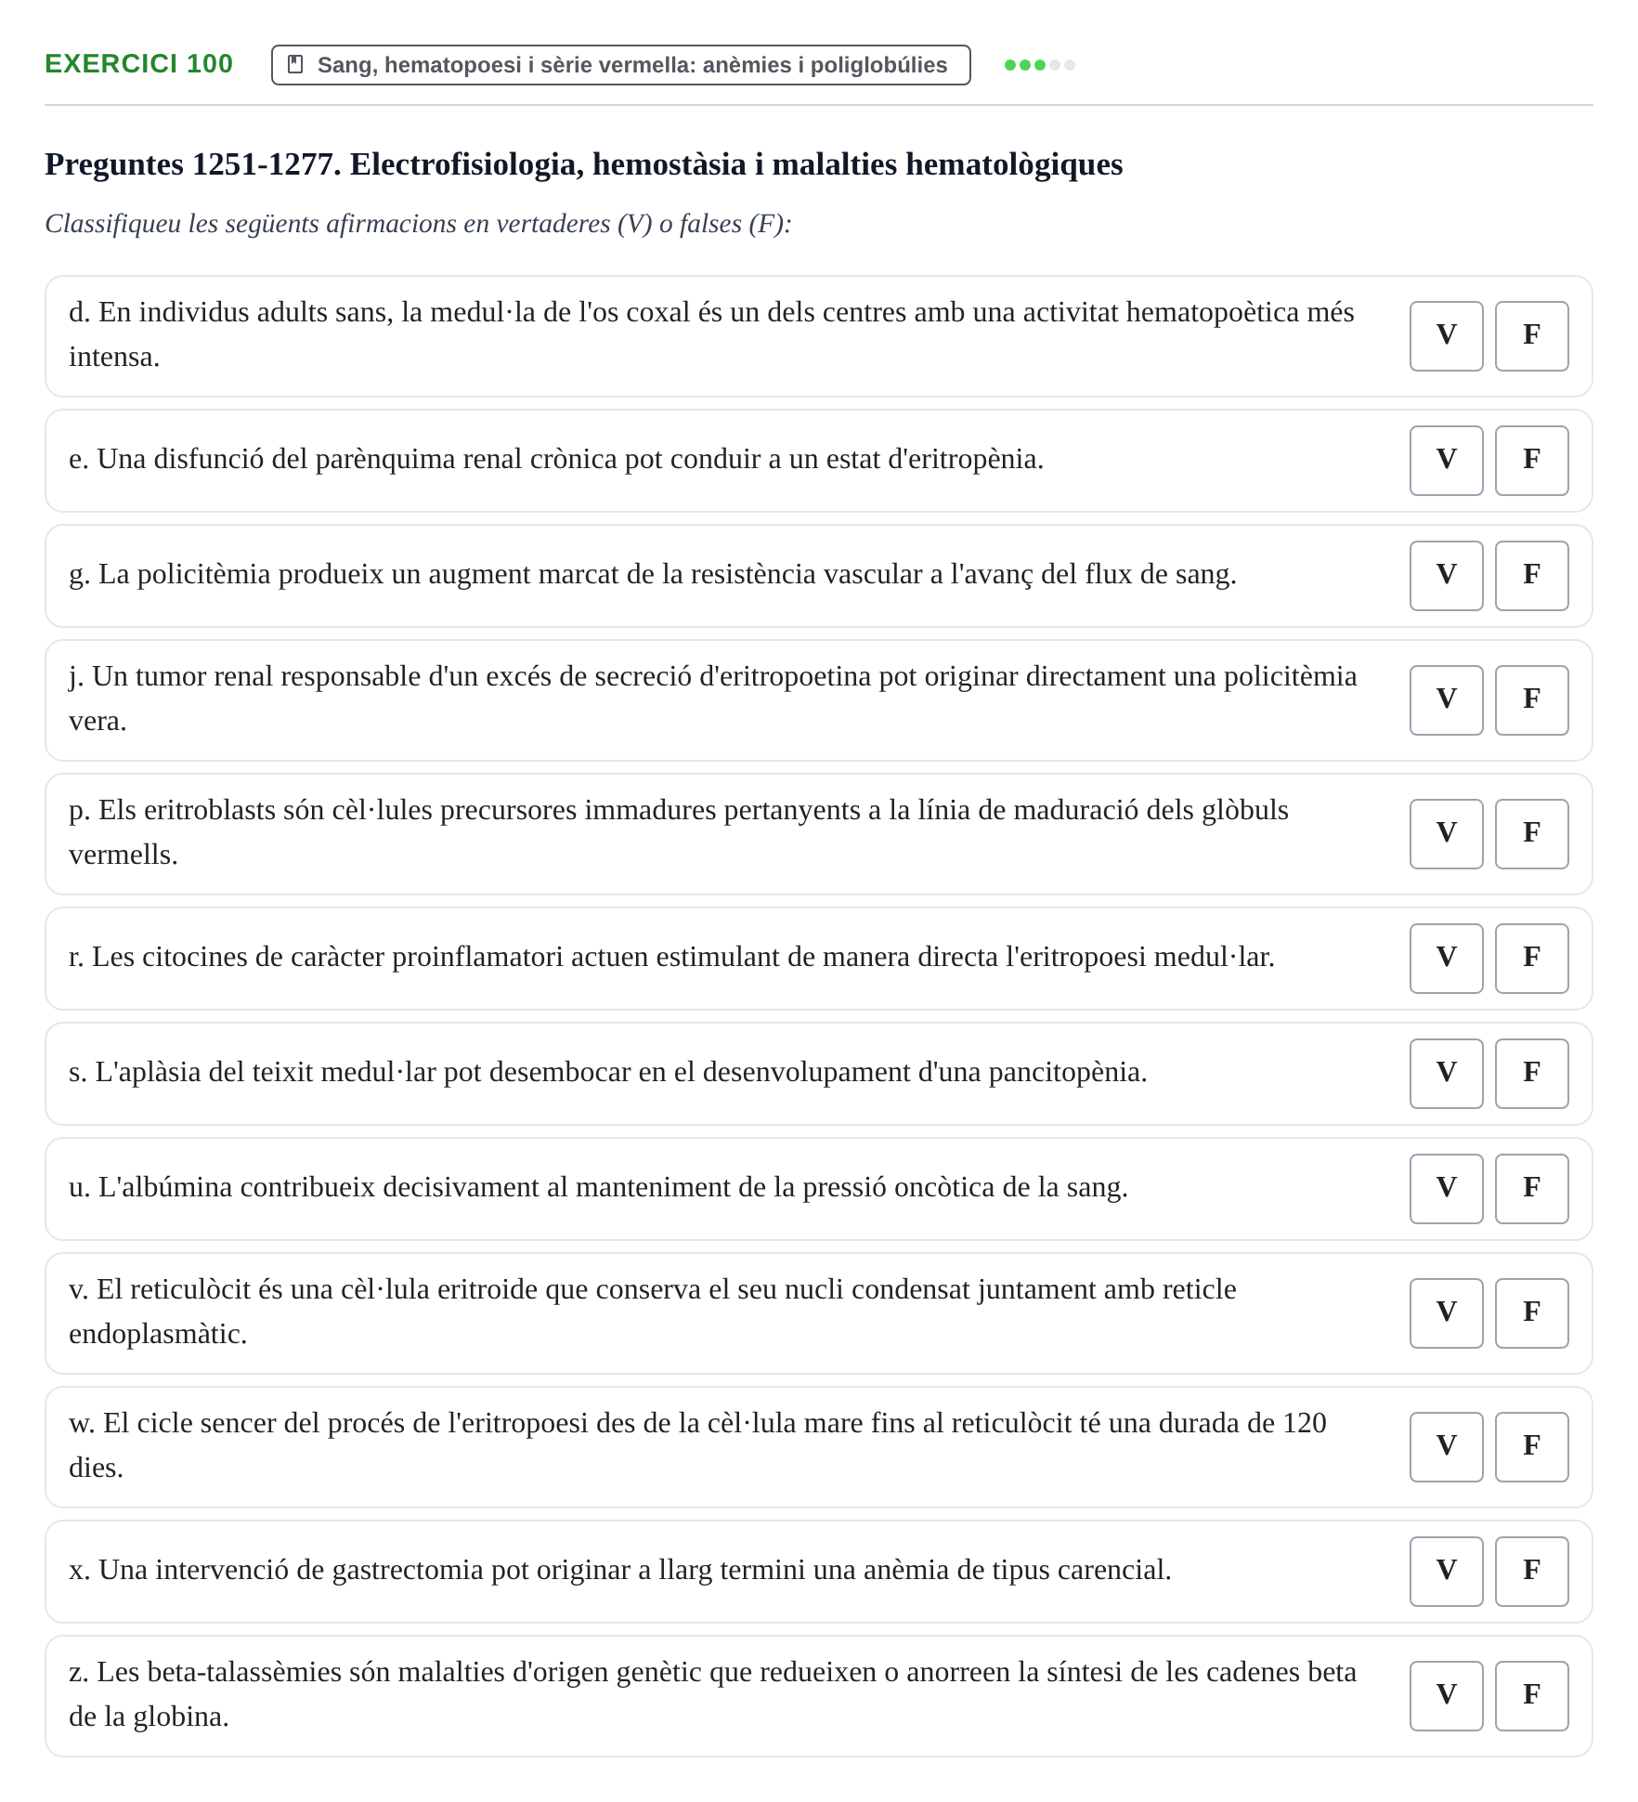This screenshot has height=1802, width=1638.
Task: Click the EXERCICI 100 heading
Action: [138, 64]
